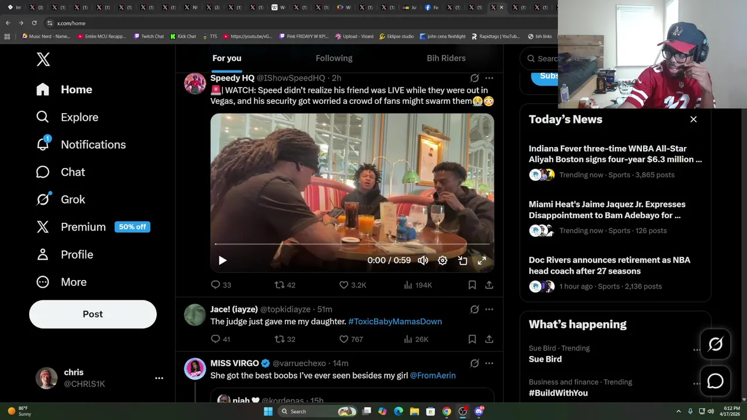Open Speedy HQ profile avatar
This screenshot has height=420, width=747.
[195, 83]
